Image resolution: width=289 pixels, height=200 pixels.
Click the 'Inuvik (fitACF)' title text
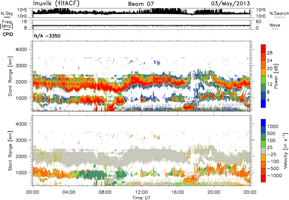click(x=56, y=3)
